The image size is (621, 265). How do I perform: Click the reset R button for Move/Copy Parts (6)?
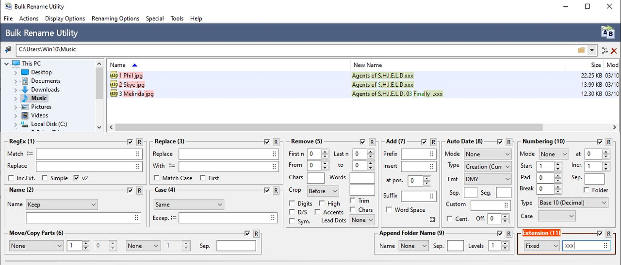257,234
